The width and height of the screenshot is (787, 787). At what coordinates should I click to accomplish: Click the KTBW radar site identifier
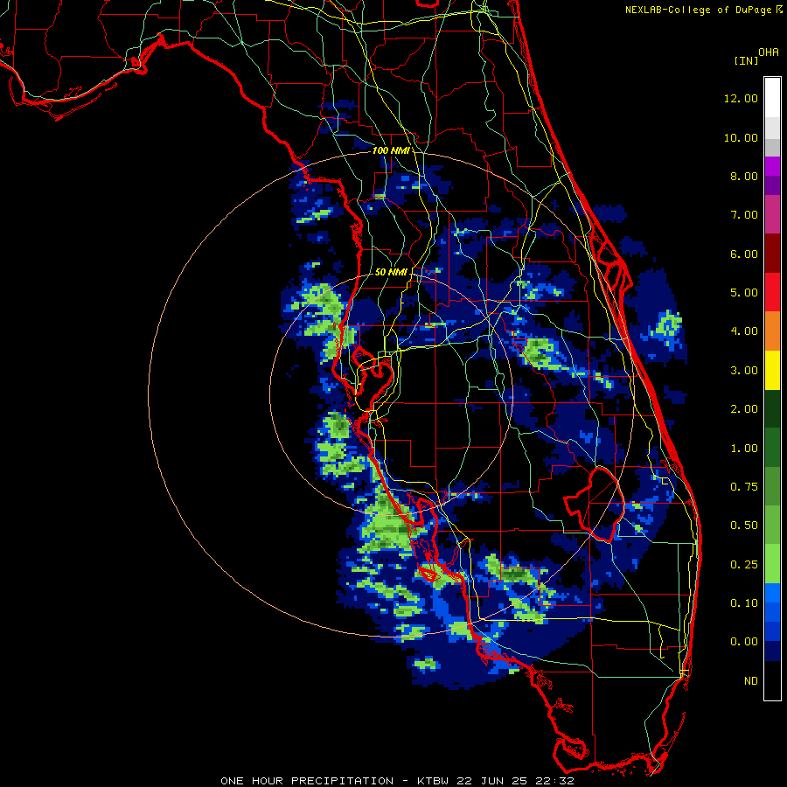coord(433,781)
